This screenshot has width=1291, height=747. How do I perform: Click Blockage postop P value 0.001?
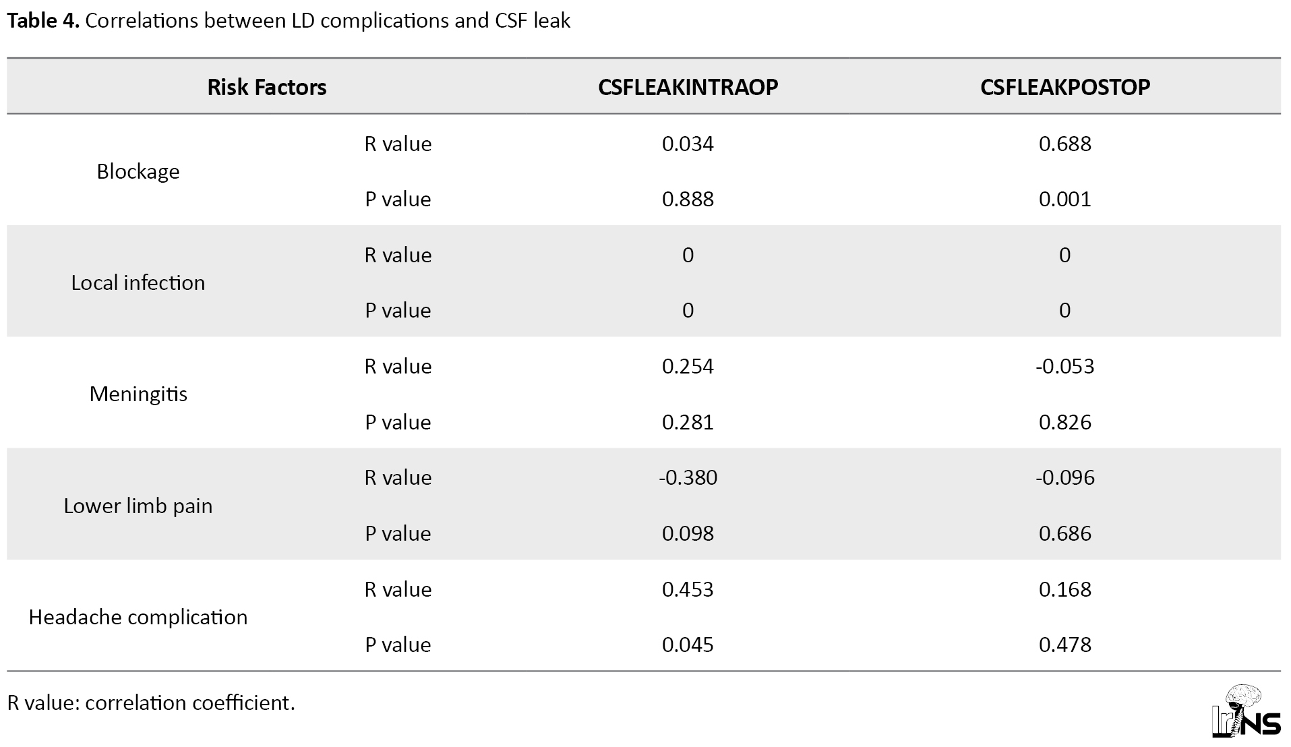(1065, 199)
